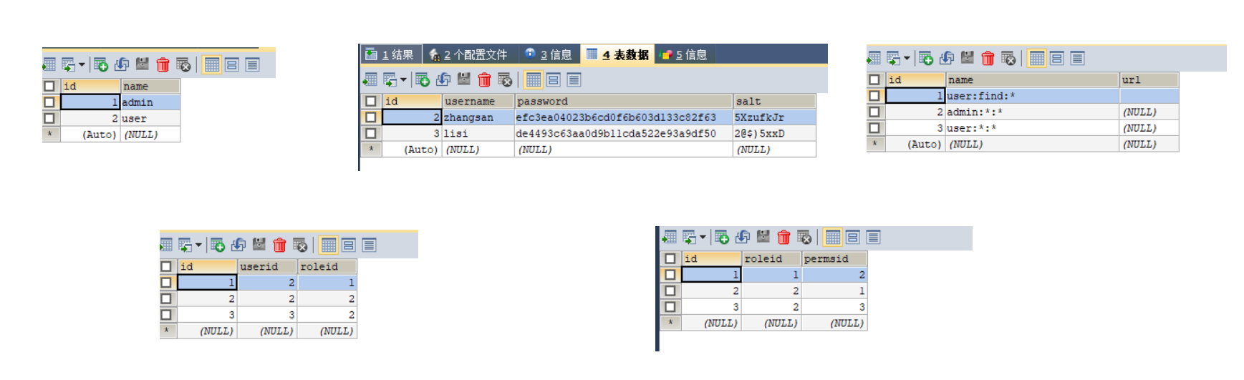This screenshot has height=380, width=1244.
Task: Click red trash delete icon above admin/user name table
Action: tap(163, 64)
